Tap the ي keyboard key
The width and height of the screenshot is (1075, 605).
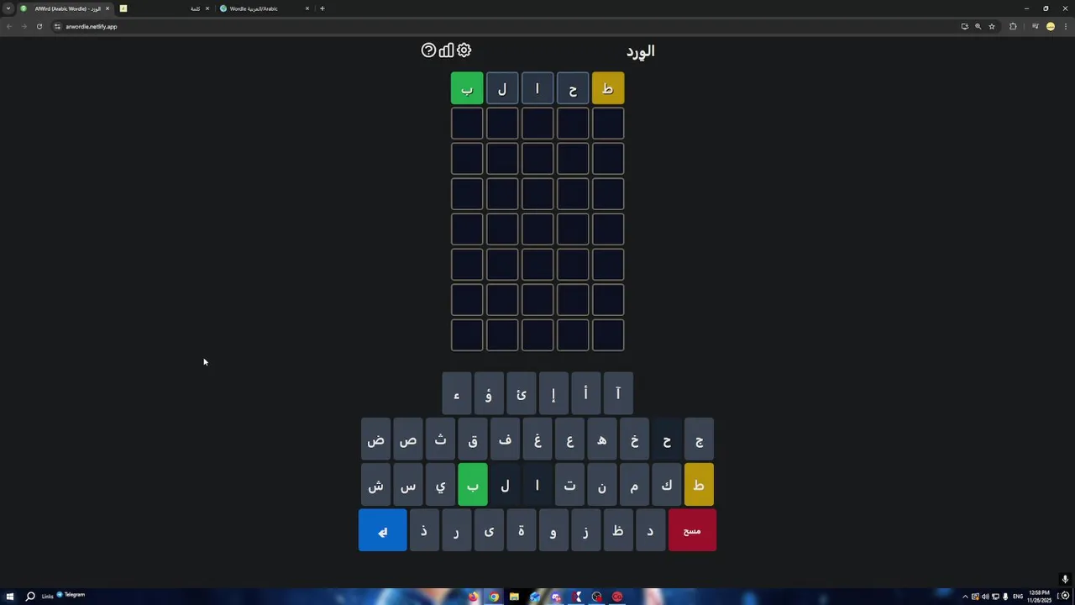pyautogui.click(x=440, y=485)
